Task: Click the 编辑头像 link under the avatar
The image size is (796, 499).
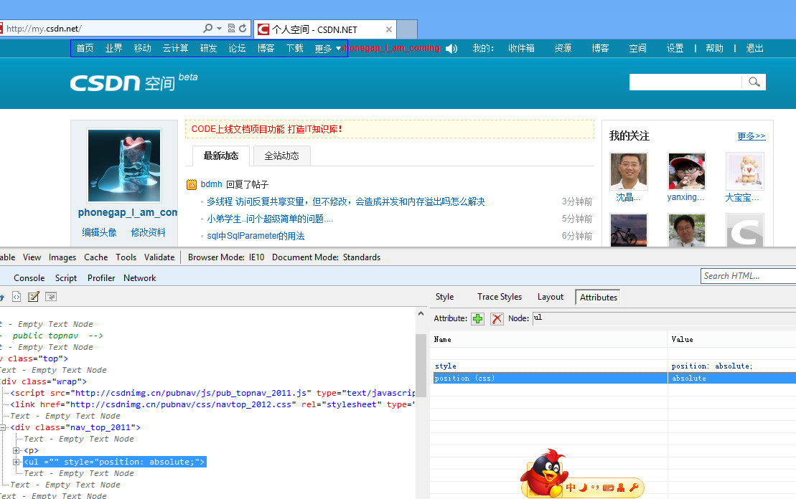Action: point(100,232)
